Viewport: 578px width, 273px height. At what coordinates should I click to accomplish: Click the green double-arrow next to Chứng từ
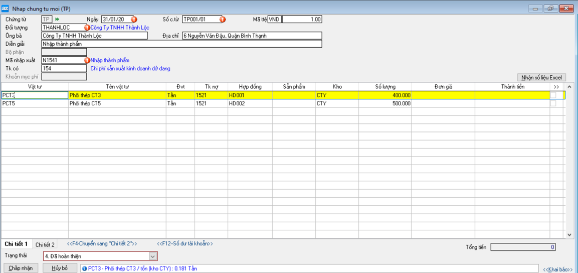point(57,20)
